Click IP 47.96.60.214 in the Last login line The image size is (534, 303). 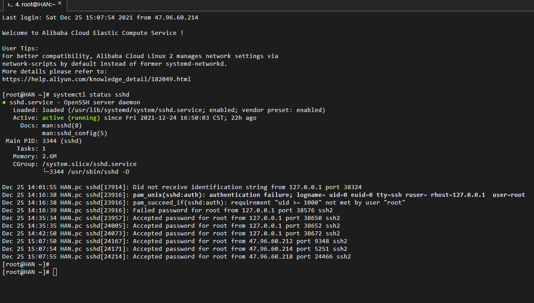(176, 17)
